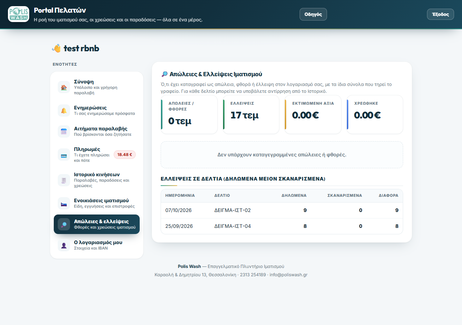Click the Σκαναρισμένα column header
Image resolution: width=462 pixels, height=325 pixels.
(345, 195)
